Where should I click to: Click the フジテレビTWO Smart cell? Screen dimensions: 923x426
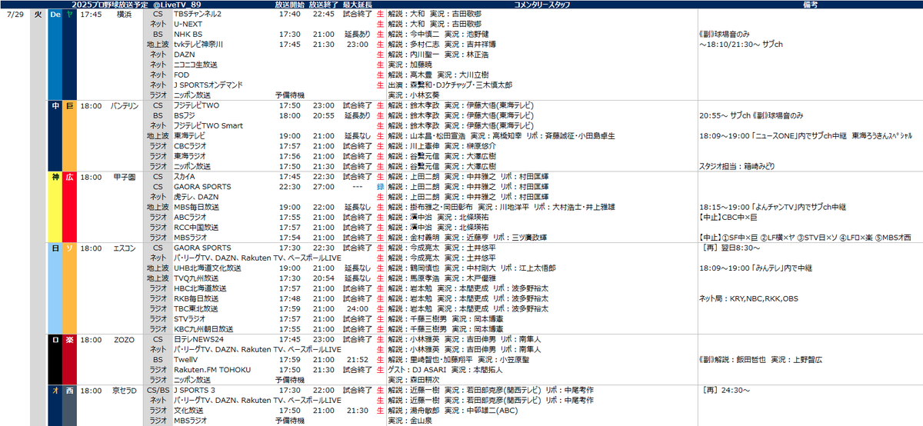point(208,125)
